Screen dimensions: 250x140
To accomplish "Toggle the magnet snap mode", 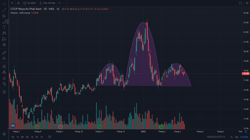I will coord(4,66).
